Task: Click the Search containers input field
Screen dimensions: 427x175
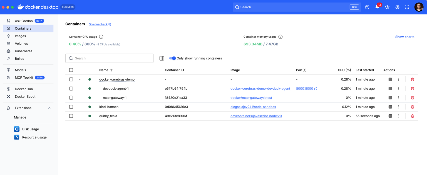Action: click(x=109, y=58)
